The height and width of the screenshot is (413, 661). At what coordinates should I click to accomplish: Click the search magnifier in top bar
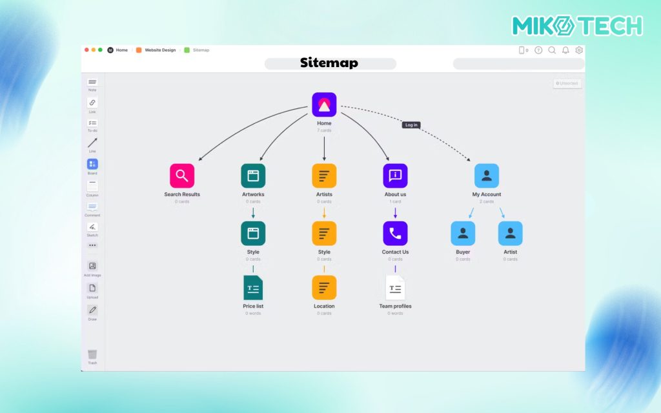(552, 50)
